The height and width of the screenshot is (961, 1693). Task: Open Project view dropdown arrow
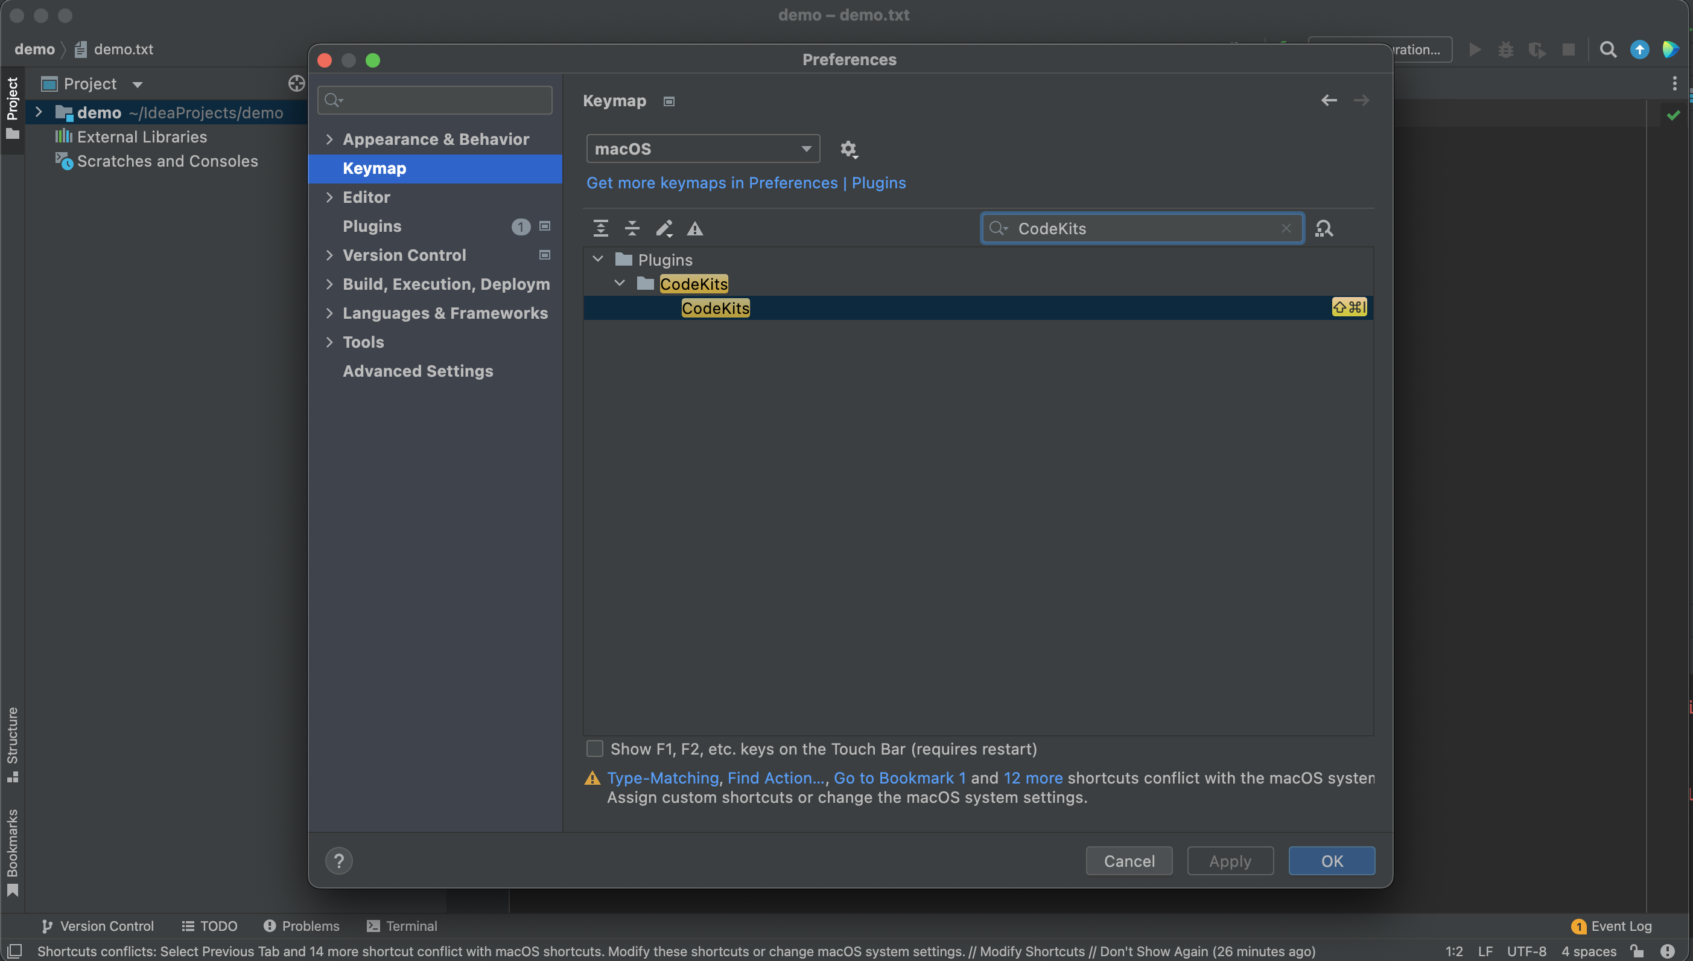[137, 85]
